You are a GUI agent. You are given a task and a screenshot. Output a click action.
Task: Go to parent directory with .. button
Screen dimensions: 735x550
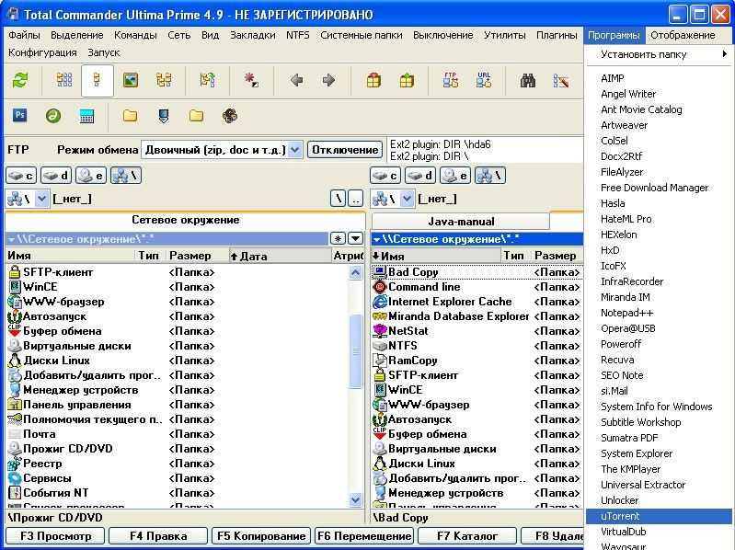coord(356,199)
